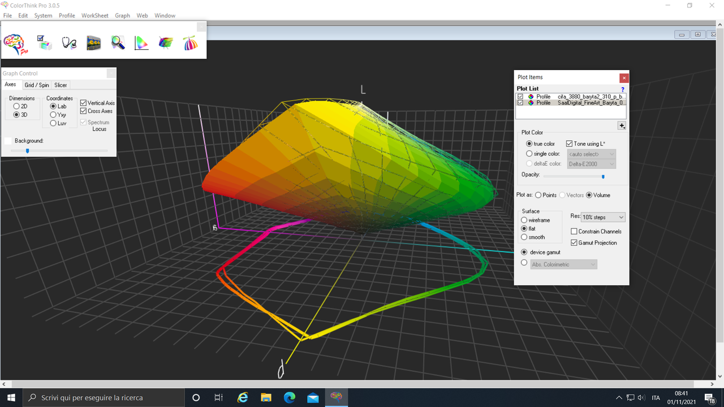Open File Explorer from taskbar
The height and width of the screenshot is (407, 724).
pos(266,397)
